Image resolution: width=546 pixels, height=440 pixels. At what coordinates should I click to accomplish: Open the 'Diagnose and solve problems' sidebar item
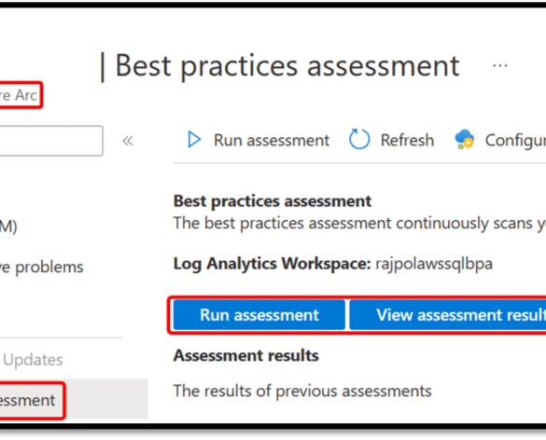41,268
